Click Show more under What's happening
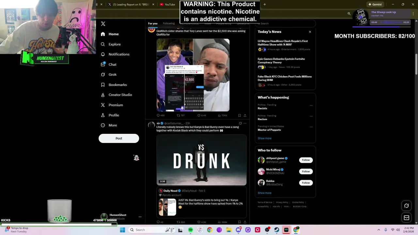Screen dimensions: 418x235 265,138
